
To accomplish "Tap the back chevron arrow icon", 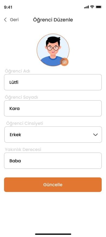I will (5, 20).
